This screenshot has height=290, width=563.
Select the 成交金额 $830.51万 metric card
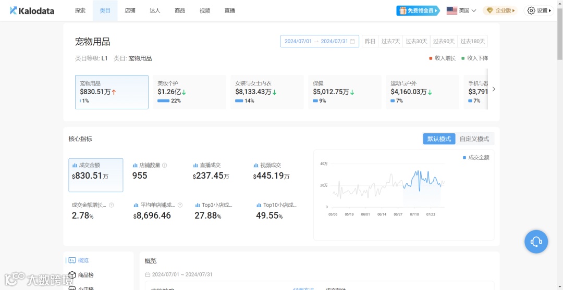[x=96, y=175]
